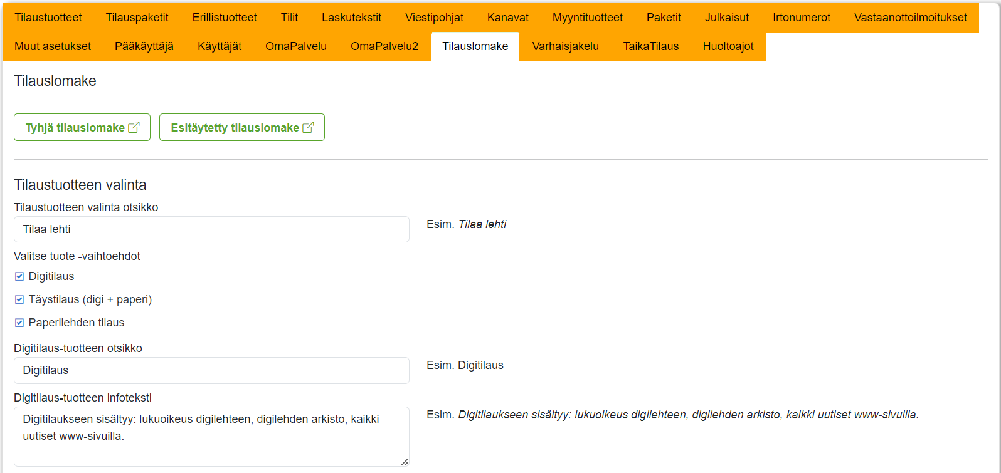The width and height of the screenshot is (1001, 473).
Task: Click the external-link icon on Esitäytetty tilauslomake
Action: (308, 127)
